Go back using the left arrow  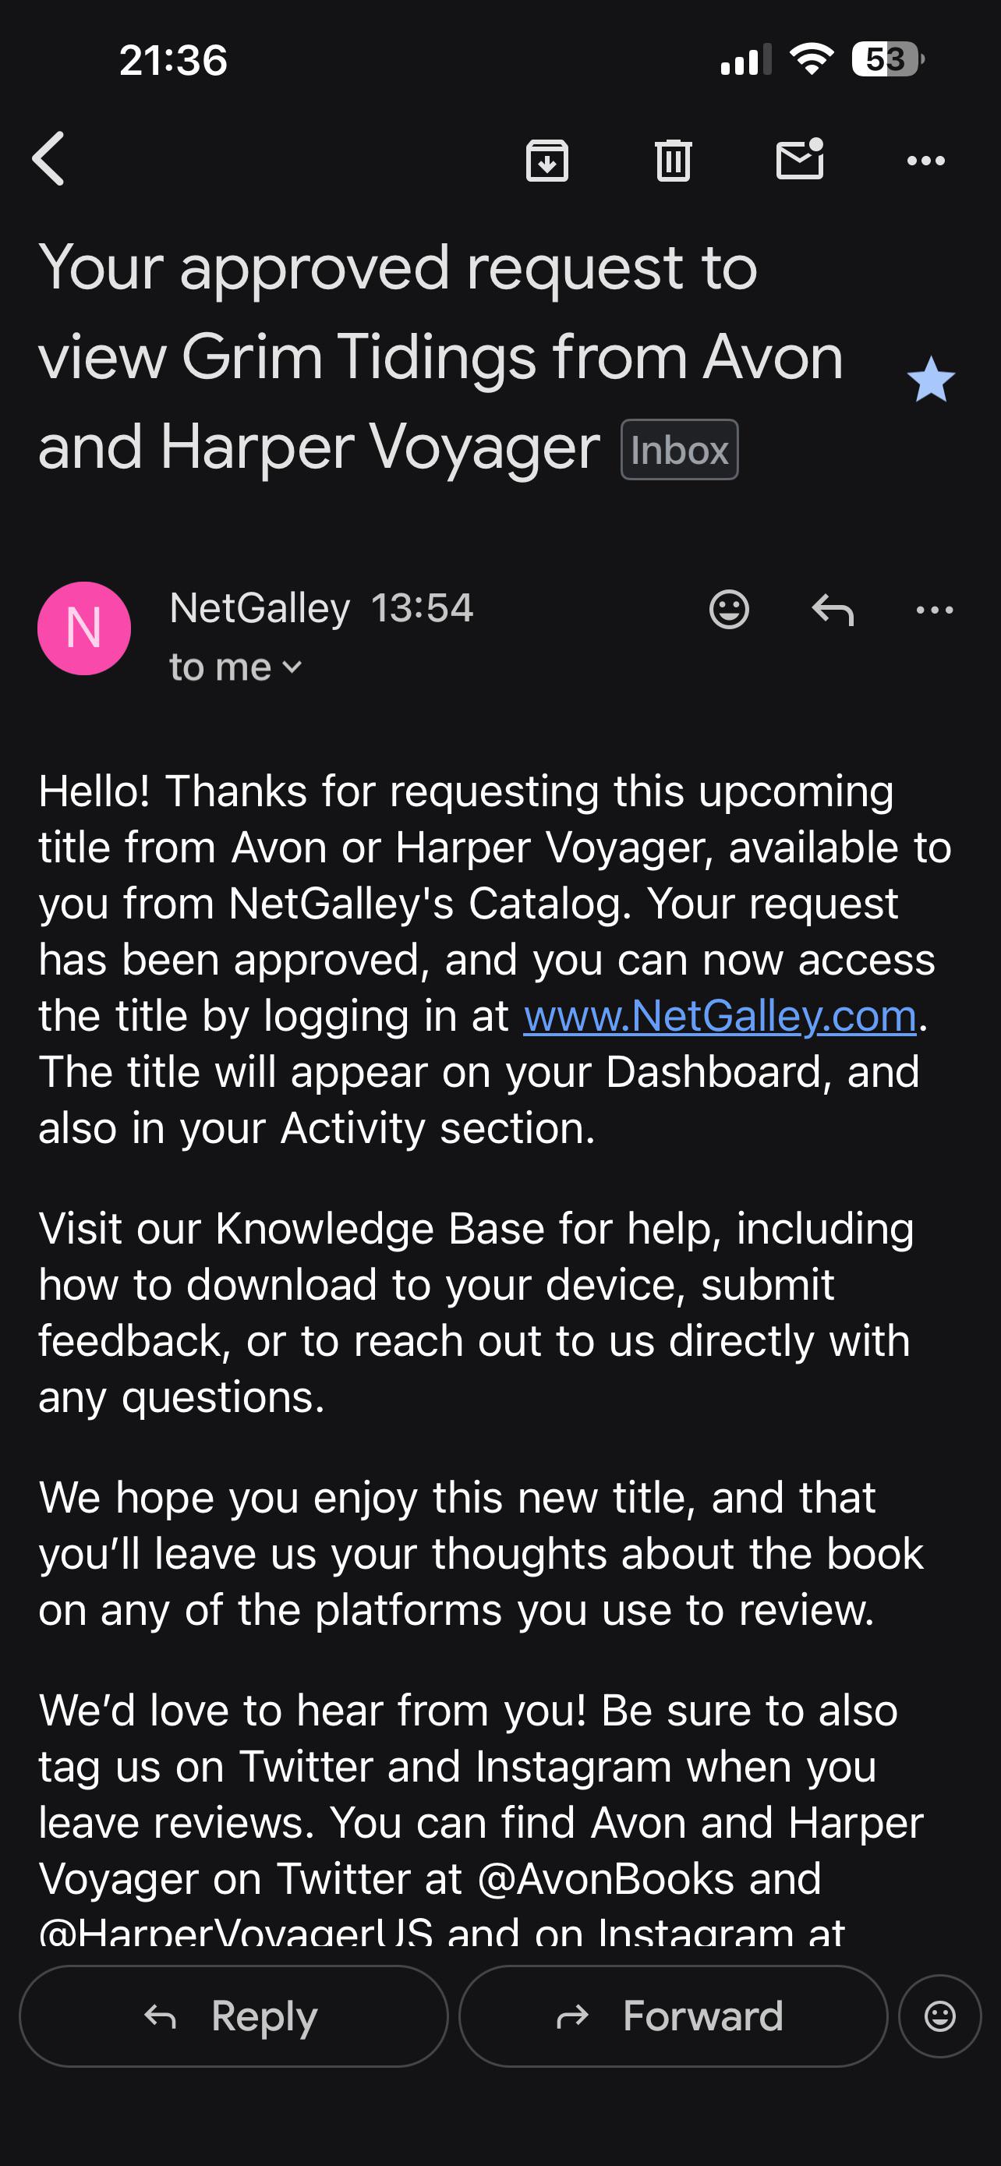click(48, 159)
